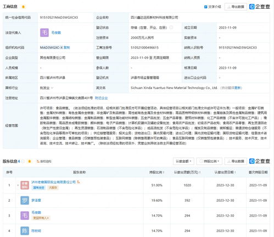The height and width of the screenshot is (237, 274).
Task: Select the 1020 subscribed amount cell
Action: [x=187, y=185]
